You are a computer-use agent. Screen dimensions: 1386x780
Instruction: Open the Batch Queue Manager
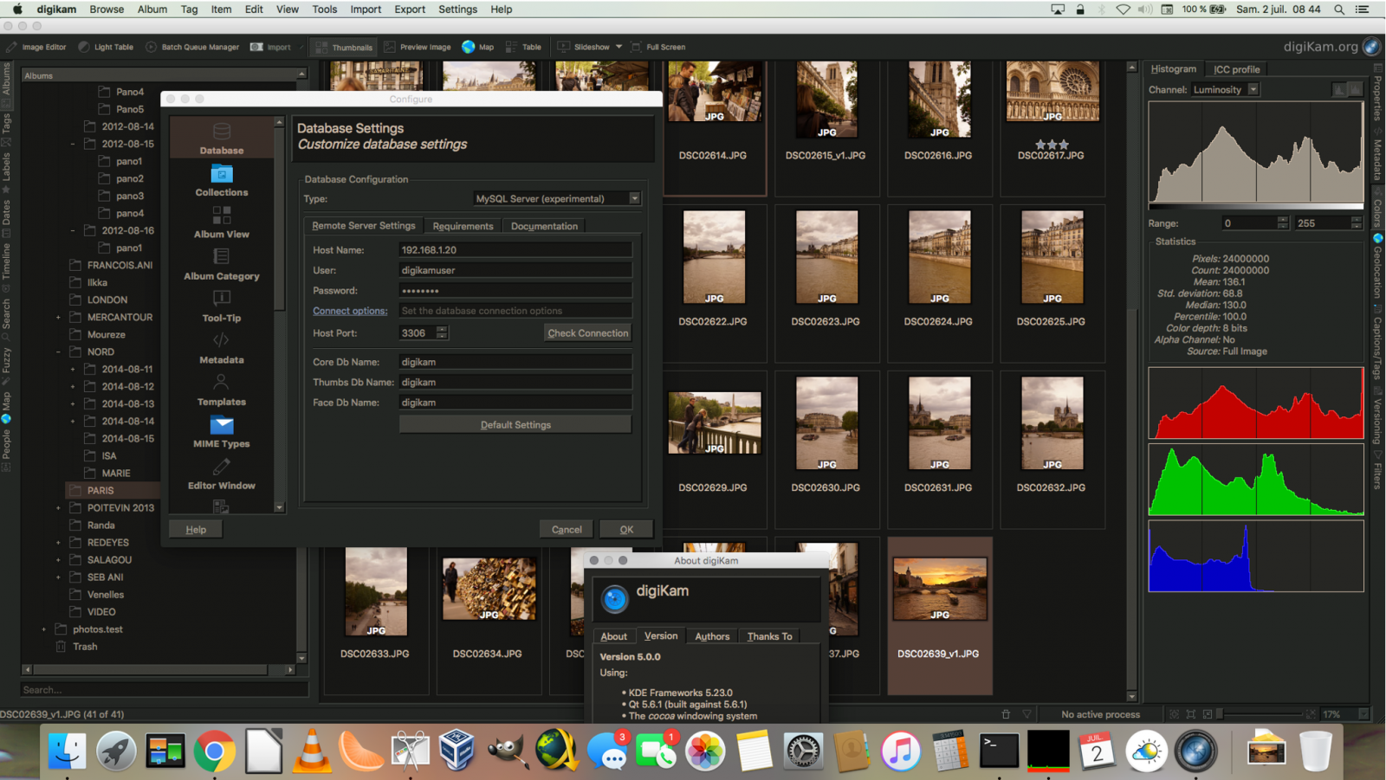point(192,47)
